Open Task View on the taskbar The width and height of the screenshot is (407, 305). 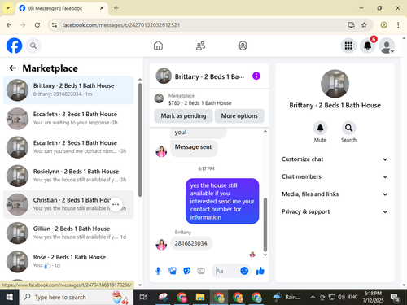143,297
